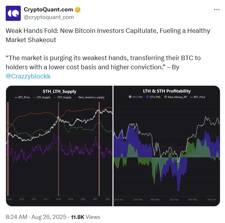
Task: Click the New_Investors_supply purple legend entry
Action: (x=89, y=97)
